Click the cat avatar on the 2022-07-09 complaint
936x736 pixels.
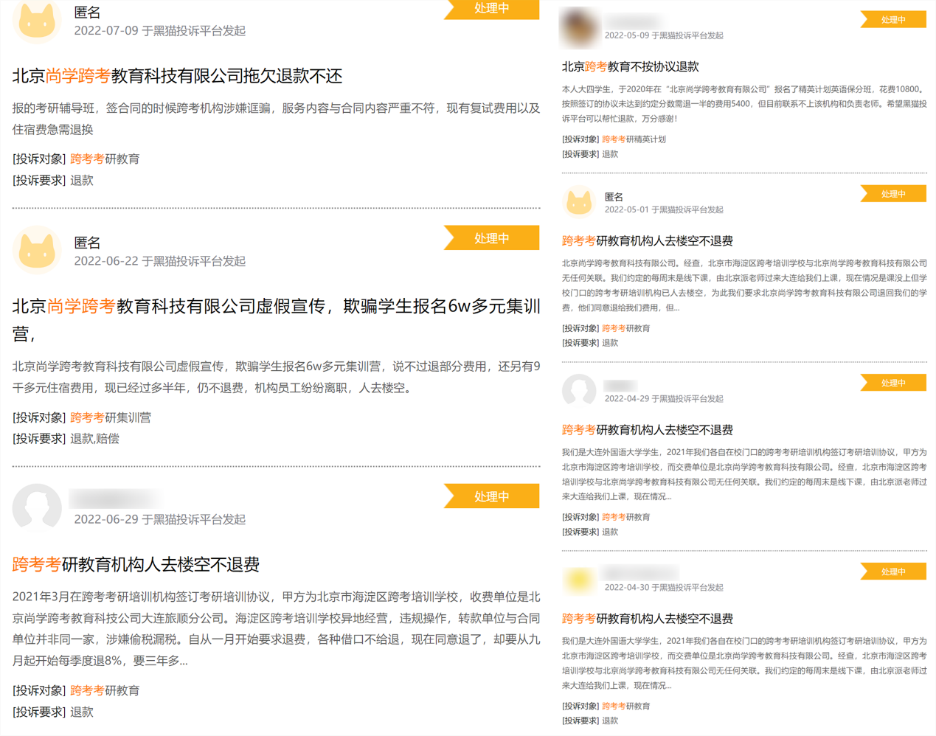[37, 21]
